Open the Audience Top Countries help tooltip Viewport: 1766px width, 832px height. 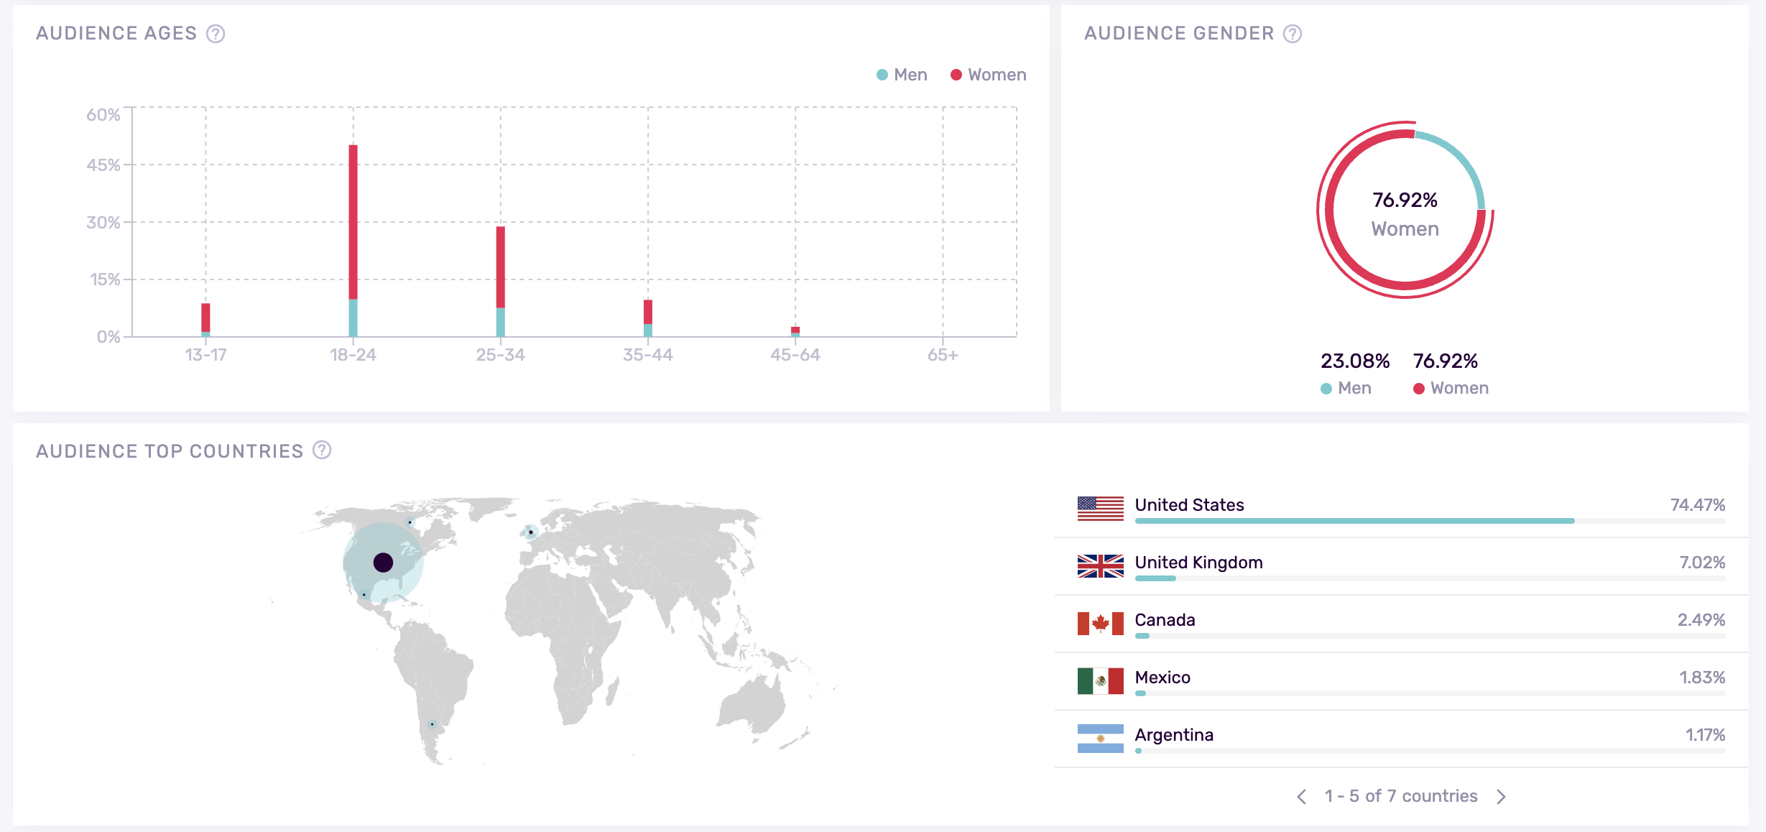coord(323,450)
